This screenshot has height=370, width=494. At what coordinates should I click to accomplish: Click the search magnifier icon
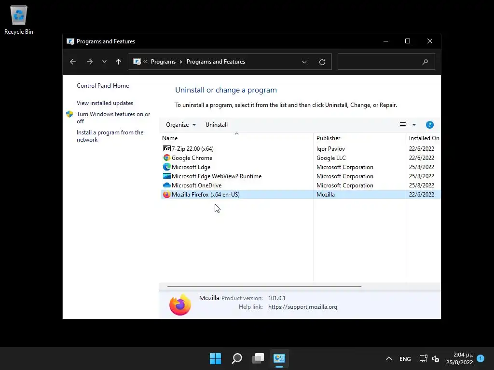click(425, 62)
